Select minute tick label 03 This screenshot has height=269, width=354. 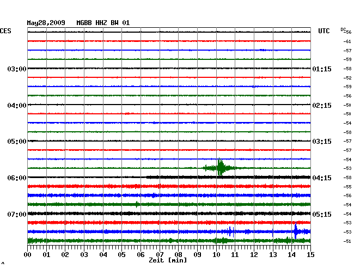(x=84, y=254)
